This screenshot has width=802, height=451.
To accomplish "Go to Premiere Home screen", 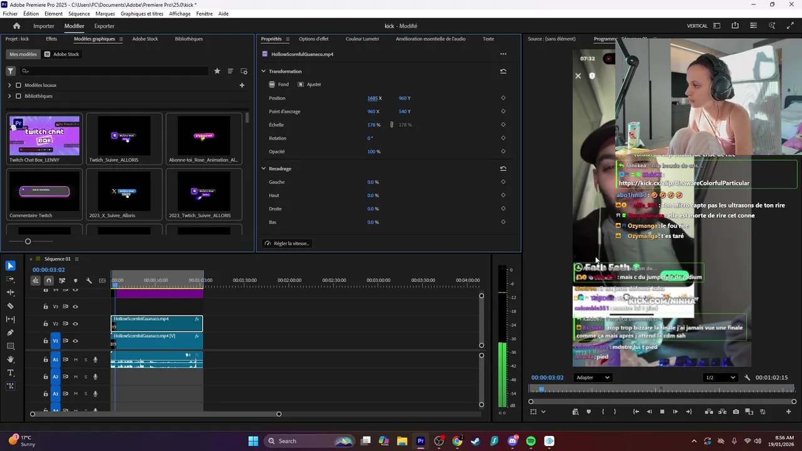I will click(17, 26).
